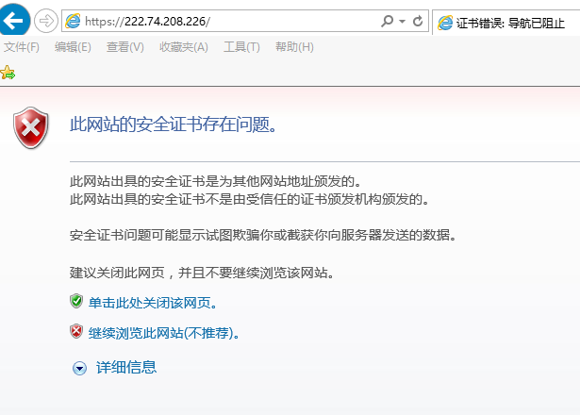
Task: Open the address bar dropdown arrow
Action: pos(402,22)
